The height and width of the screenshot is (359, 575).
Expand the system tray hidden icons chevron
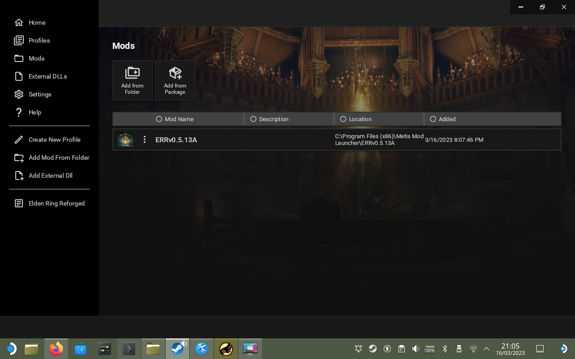click(x=487, y=348)
